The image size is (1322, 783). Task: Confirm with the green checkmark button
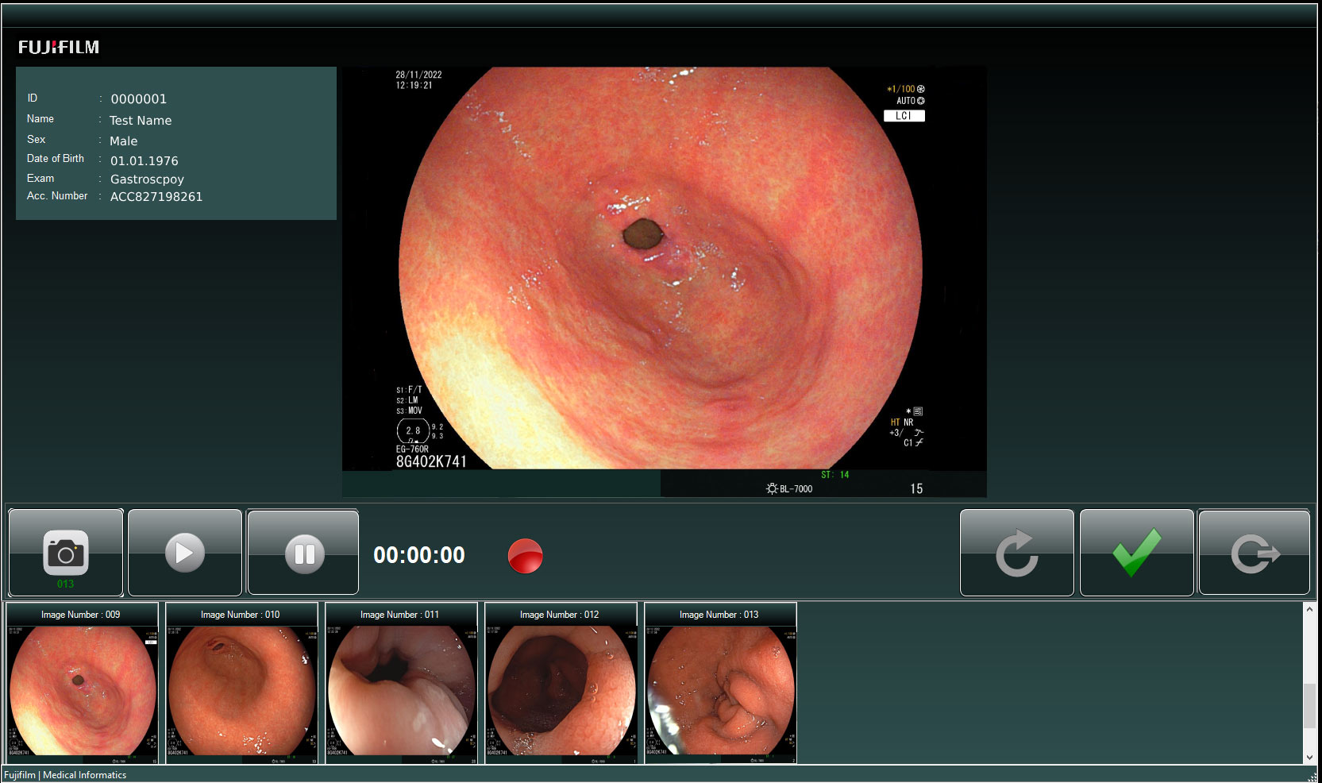point(1136,553)
